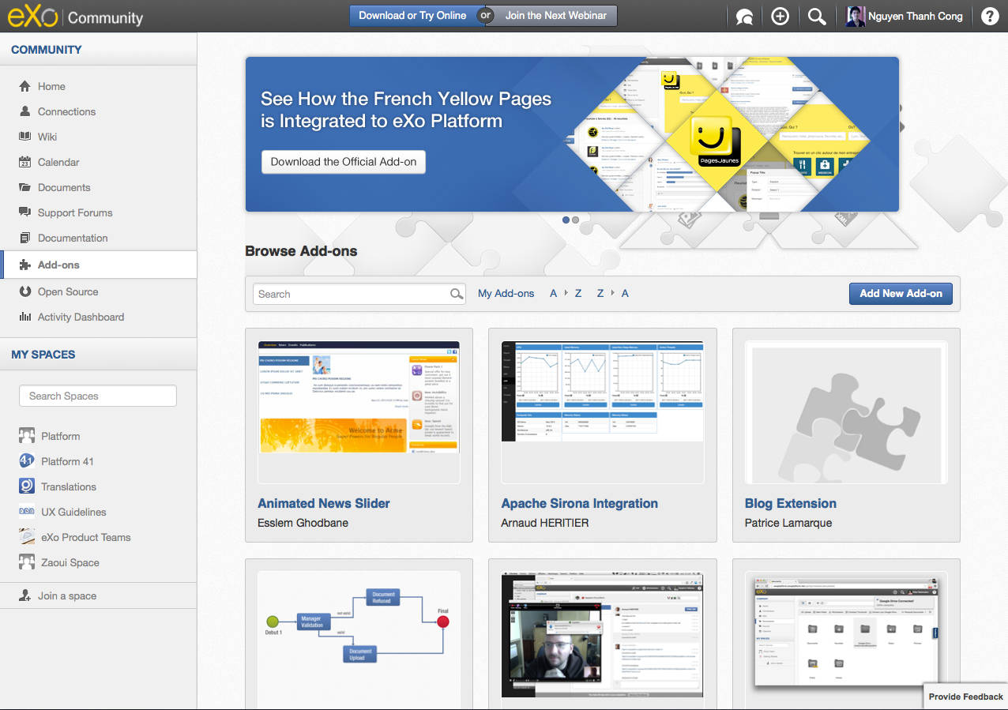This screenshot has height=710, width=1008.
Task: Go to Activity Dashboard sidebar item
Action: point(81,317)
